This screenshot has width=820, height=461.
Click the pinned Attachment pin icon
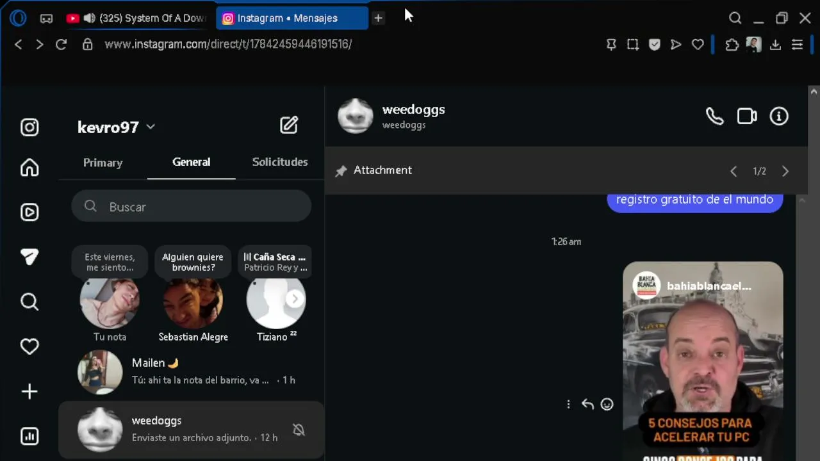(x=341, y=170)
